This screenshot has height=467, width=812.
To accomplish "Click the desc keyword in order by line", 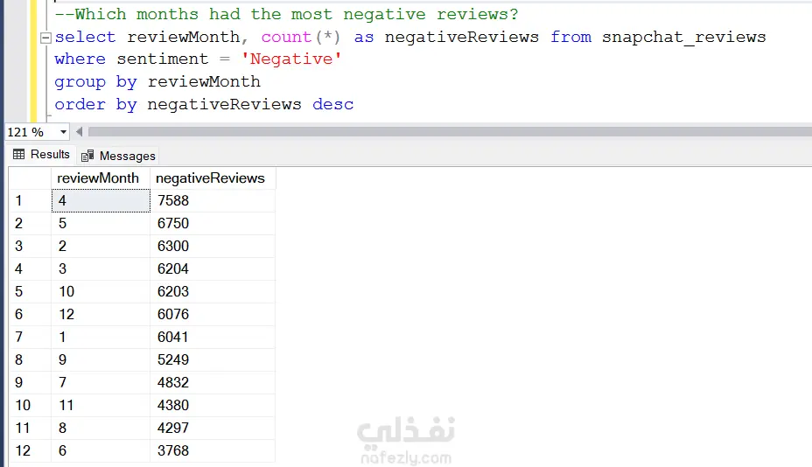I will pos(333,105).
